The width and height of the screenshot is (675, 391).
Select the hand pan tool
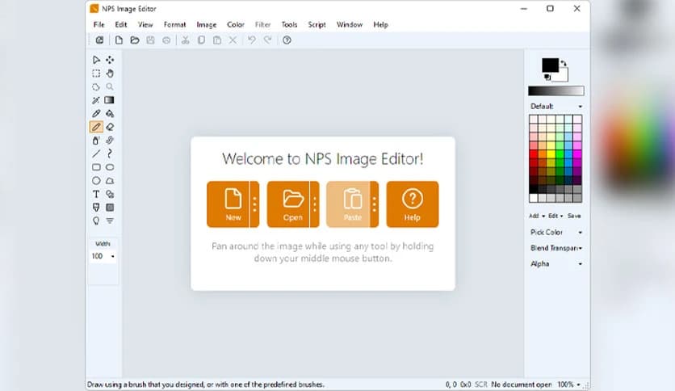tap(110, 74)
